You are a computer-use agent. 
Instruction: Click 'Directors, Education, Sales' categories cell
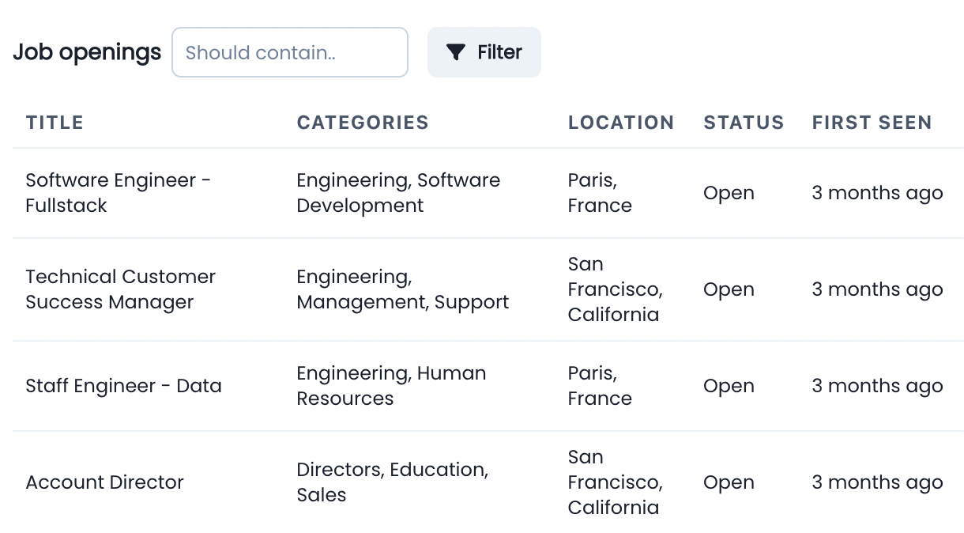[x=392, y=482]
